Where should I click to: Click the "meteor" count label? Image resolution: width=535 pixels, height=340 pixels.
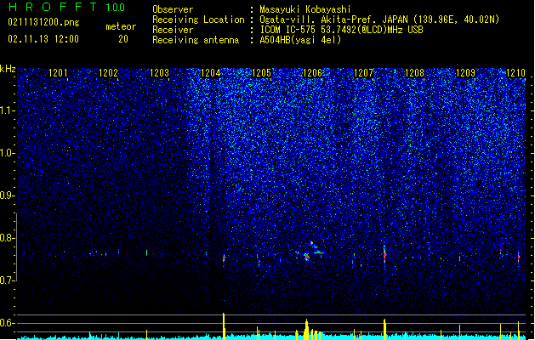tap(121, 26)
